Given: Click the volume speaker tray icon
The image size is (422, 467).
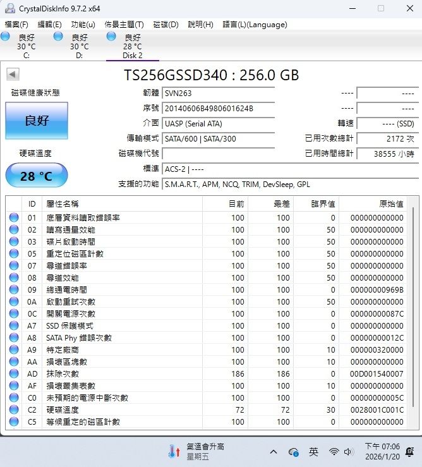Looking at the screenshot, I should click(x=349, y=452).
